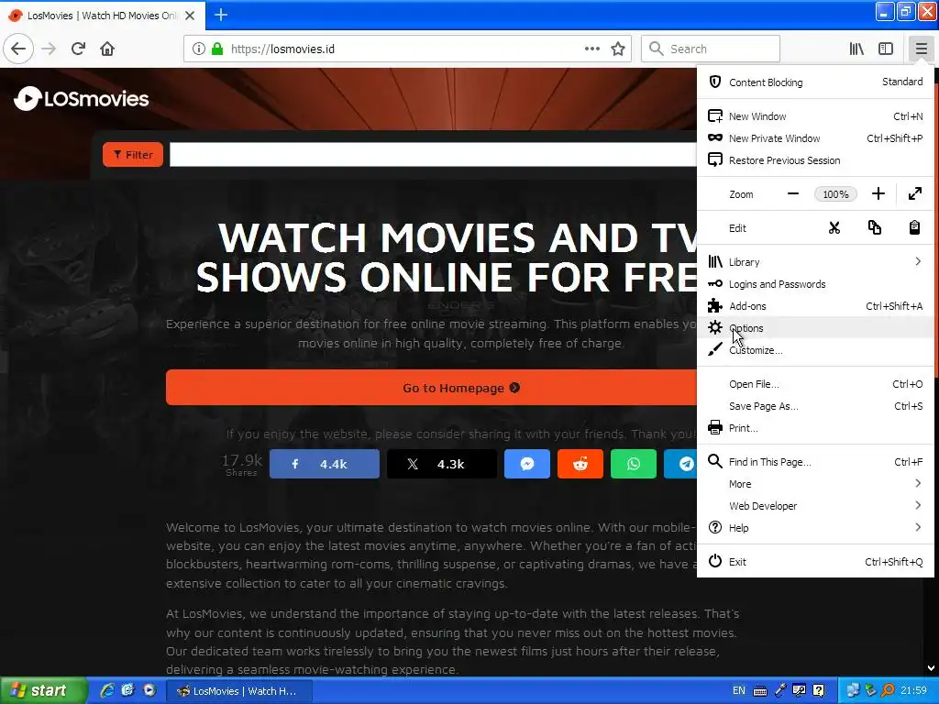
Task: Click the system tray clock 21:59
Action: tap(914, 690)
